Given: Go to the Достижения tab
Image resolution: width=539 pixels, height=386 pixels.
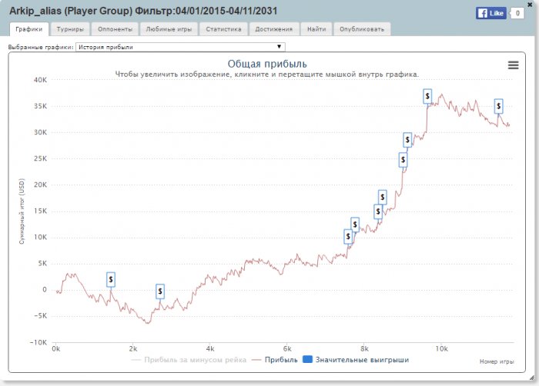Looking at the screenshot, I should click(x=273, y=29).
